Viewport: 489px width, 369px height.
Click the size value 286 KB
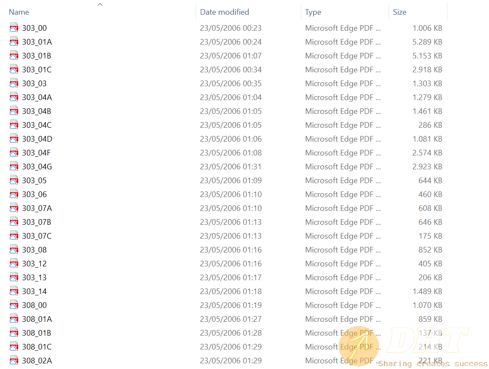click(431, 125)
